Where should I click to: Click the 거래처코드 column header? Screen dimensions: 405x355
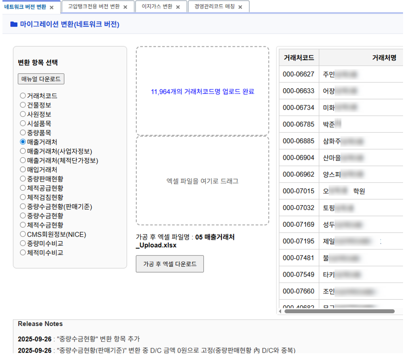(x=299, y=58)
